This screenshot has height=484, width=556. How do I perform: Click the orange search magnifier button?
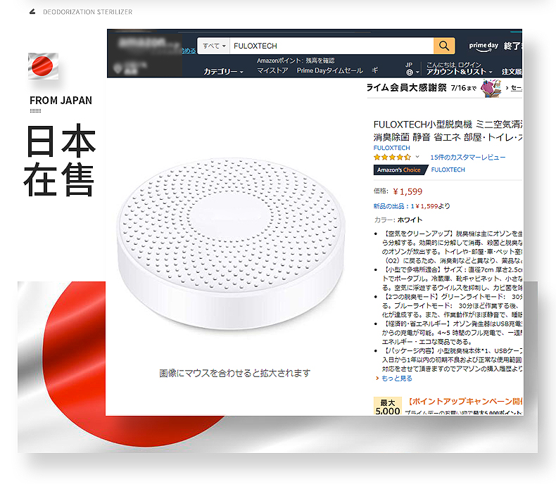pyautogui.click(x=444, y=46)
